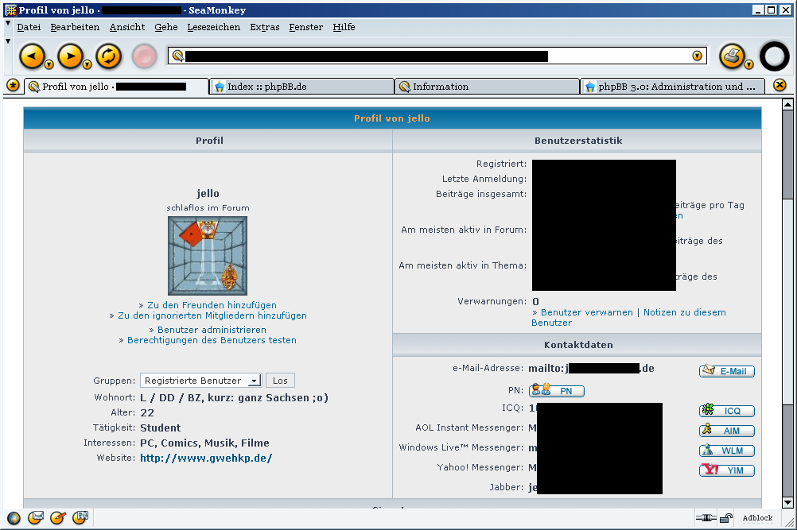Image resolution: width=797 pixels, height=530 pixels.
Task: Open the website link http://www.gwehkp.de/
Action: coord(206,458)
